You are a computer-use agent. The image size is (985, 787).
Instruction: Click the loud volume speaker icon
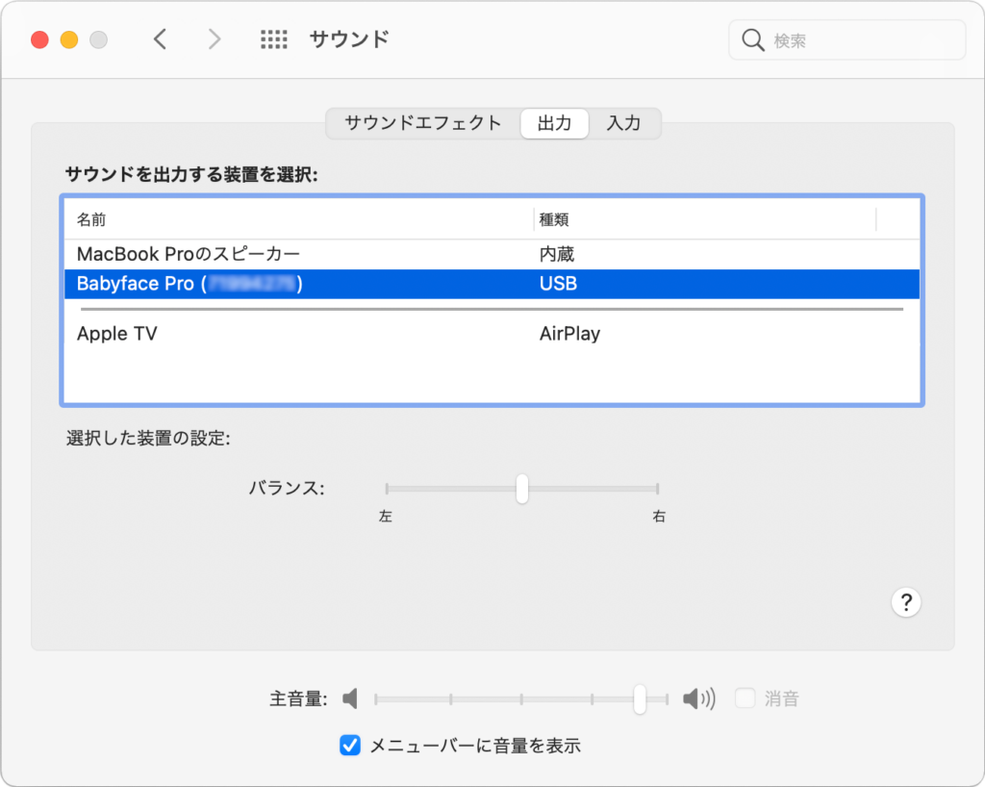click(698, 698)
